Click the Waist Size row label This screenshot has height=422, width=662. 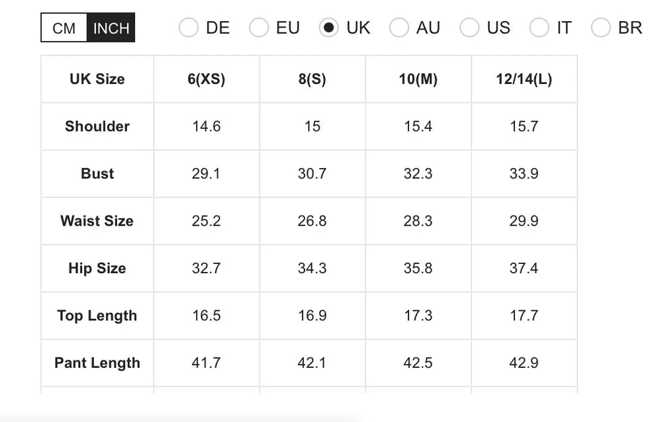click(x=97, y=221)
